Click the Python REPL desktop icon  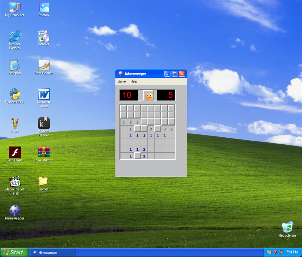click(15, 96)
